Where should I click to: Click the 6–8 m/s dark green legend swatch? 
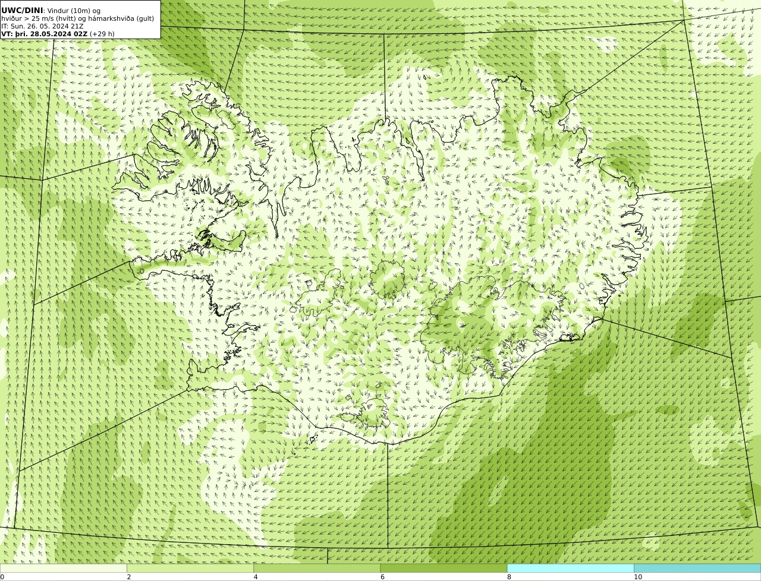pos(444,568)
